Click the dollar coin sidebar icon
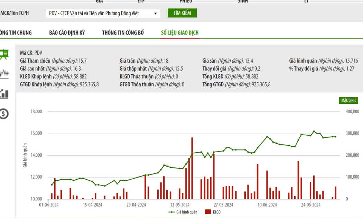 coord(4,114)
